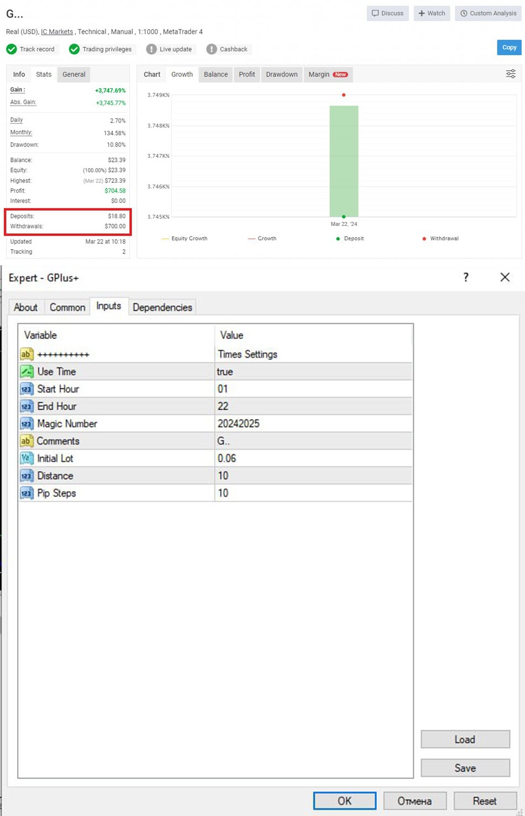Click the End Hour integer type icon
Screen dimensions: 525x816
[x=27, y=406]
